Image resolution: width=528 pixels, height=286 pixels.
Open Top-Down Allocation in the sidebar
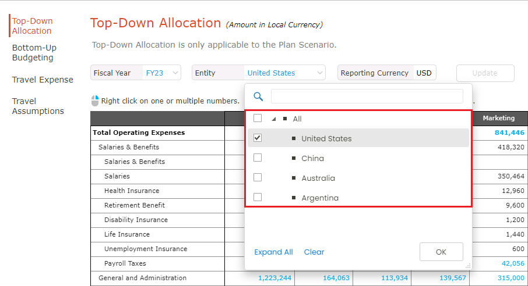point(32,26)
